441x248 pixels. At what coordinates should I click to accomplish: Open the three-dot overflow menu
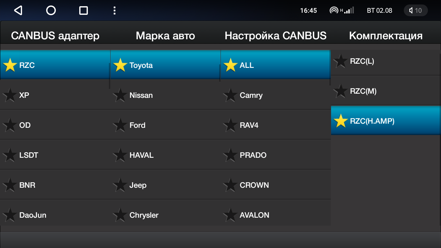point(114,10)
